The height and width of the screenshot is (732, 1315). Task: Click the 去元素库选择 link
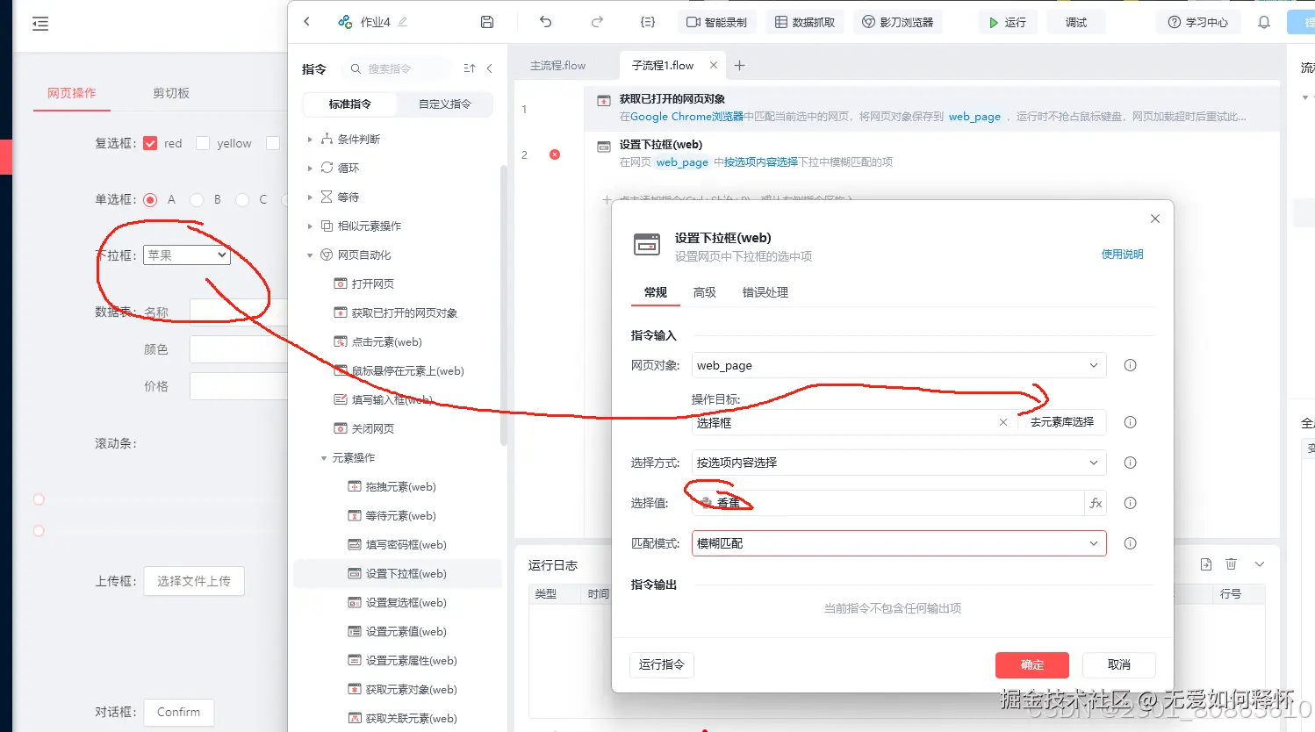tap(1061, 421)
